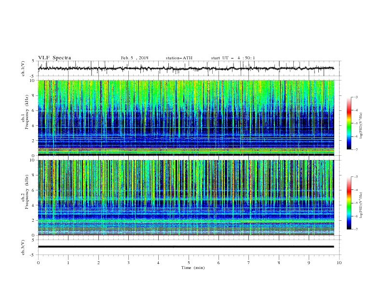Click the "start UT = 4 :50: 1" text

coord(233,58)
